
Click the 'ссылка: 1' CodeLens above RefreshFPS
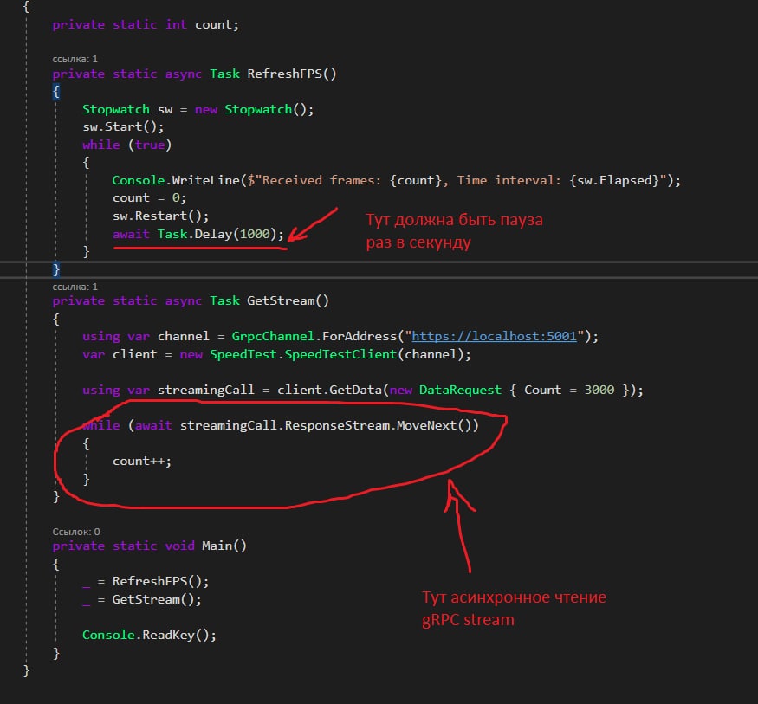point(75,59)
